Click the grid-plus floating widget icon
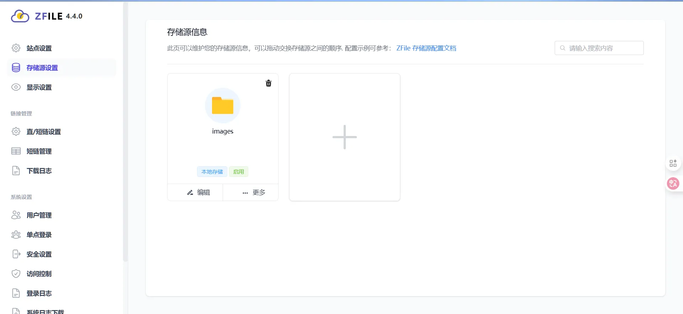Image resolution: width=683 pixels, height=314 pixels. (x=673, y=163)
